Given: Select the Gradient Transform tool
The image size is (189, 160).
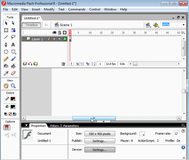Looking at the screenshot, I should [x=13, y=30].
